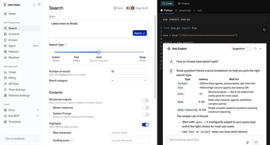The image size is (270, 145).
Task: Click the Templates icon
Action: coord(5,122)
